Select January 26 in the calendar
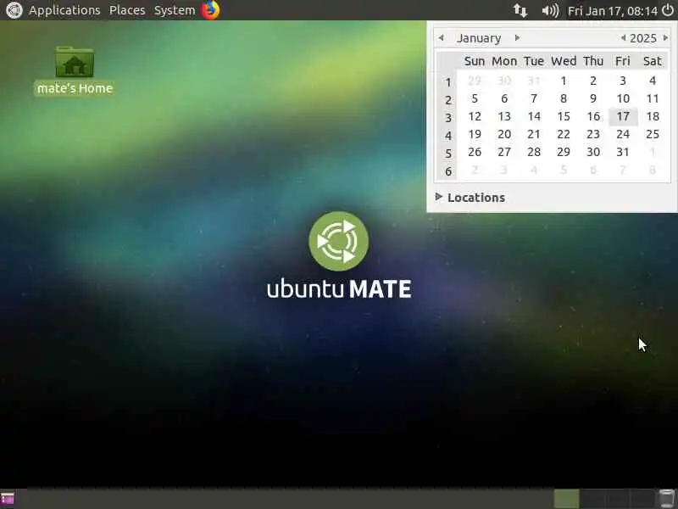 475,152
